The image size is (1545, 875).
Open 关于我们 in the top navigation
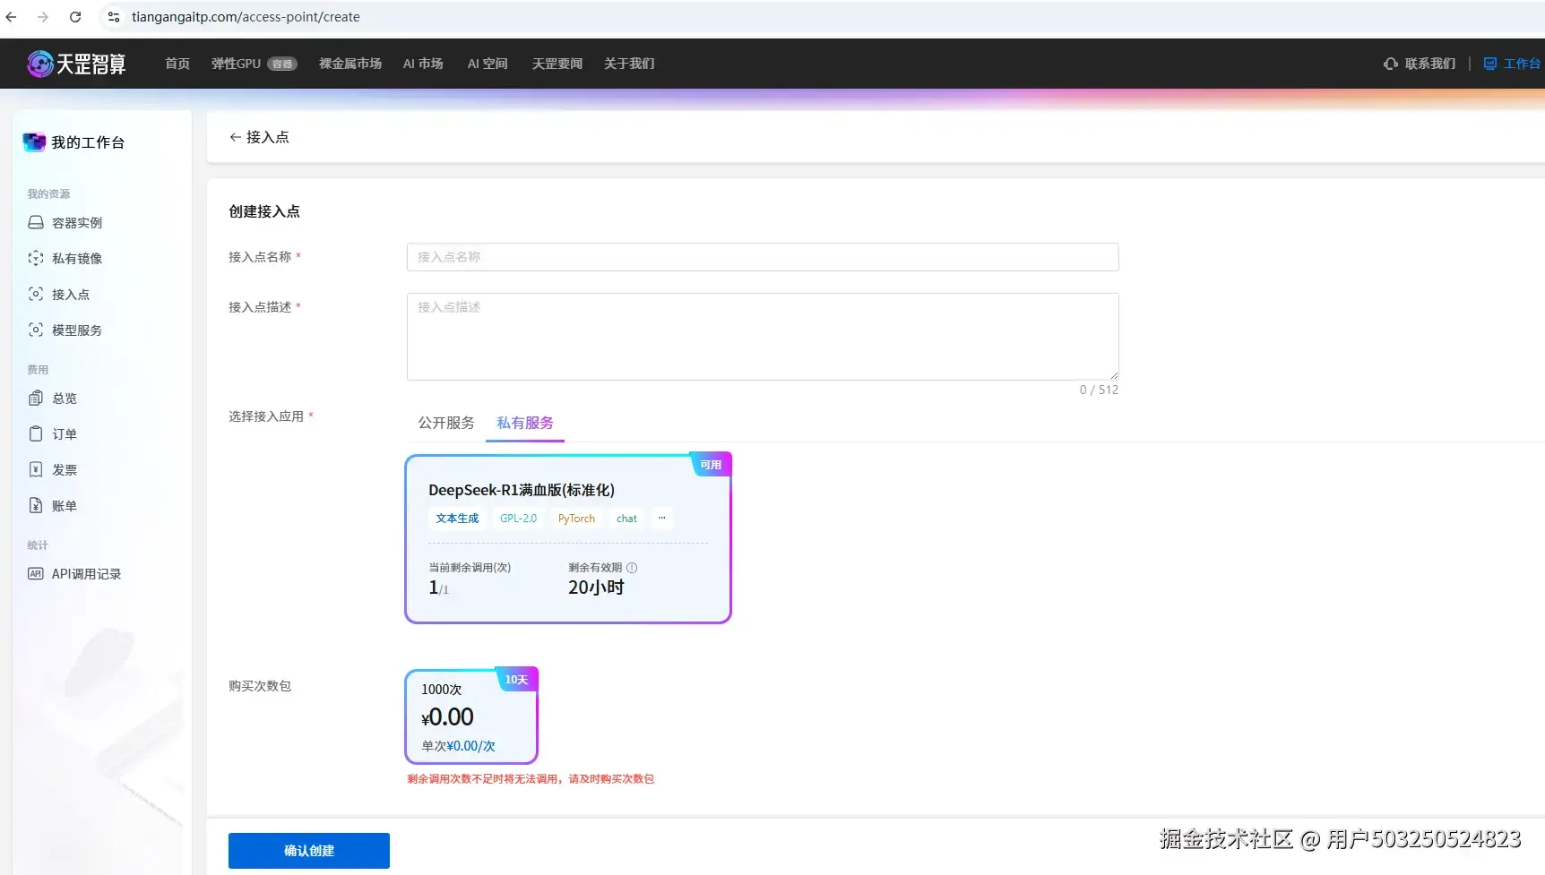click(629, 64)
